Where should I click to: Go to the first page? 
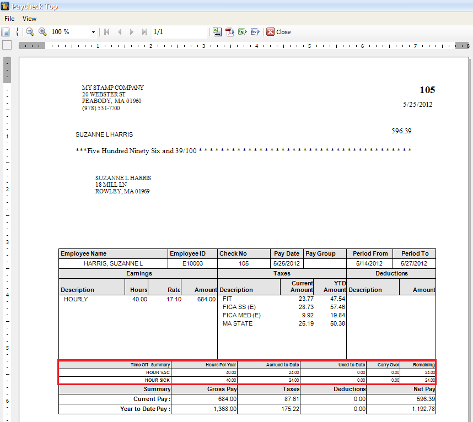pyautogui.click(x=106, y=31)
